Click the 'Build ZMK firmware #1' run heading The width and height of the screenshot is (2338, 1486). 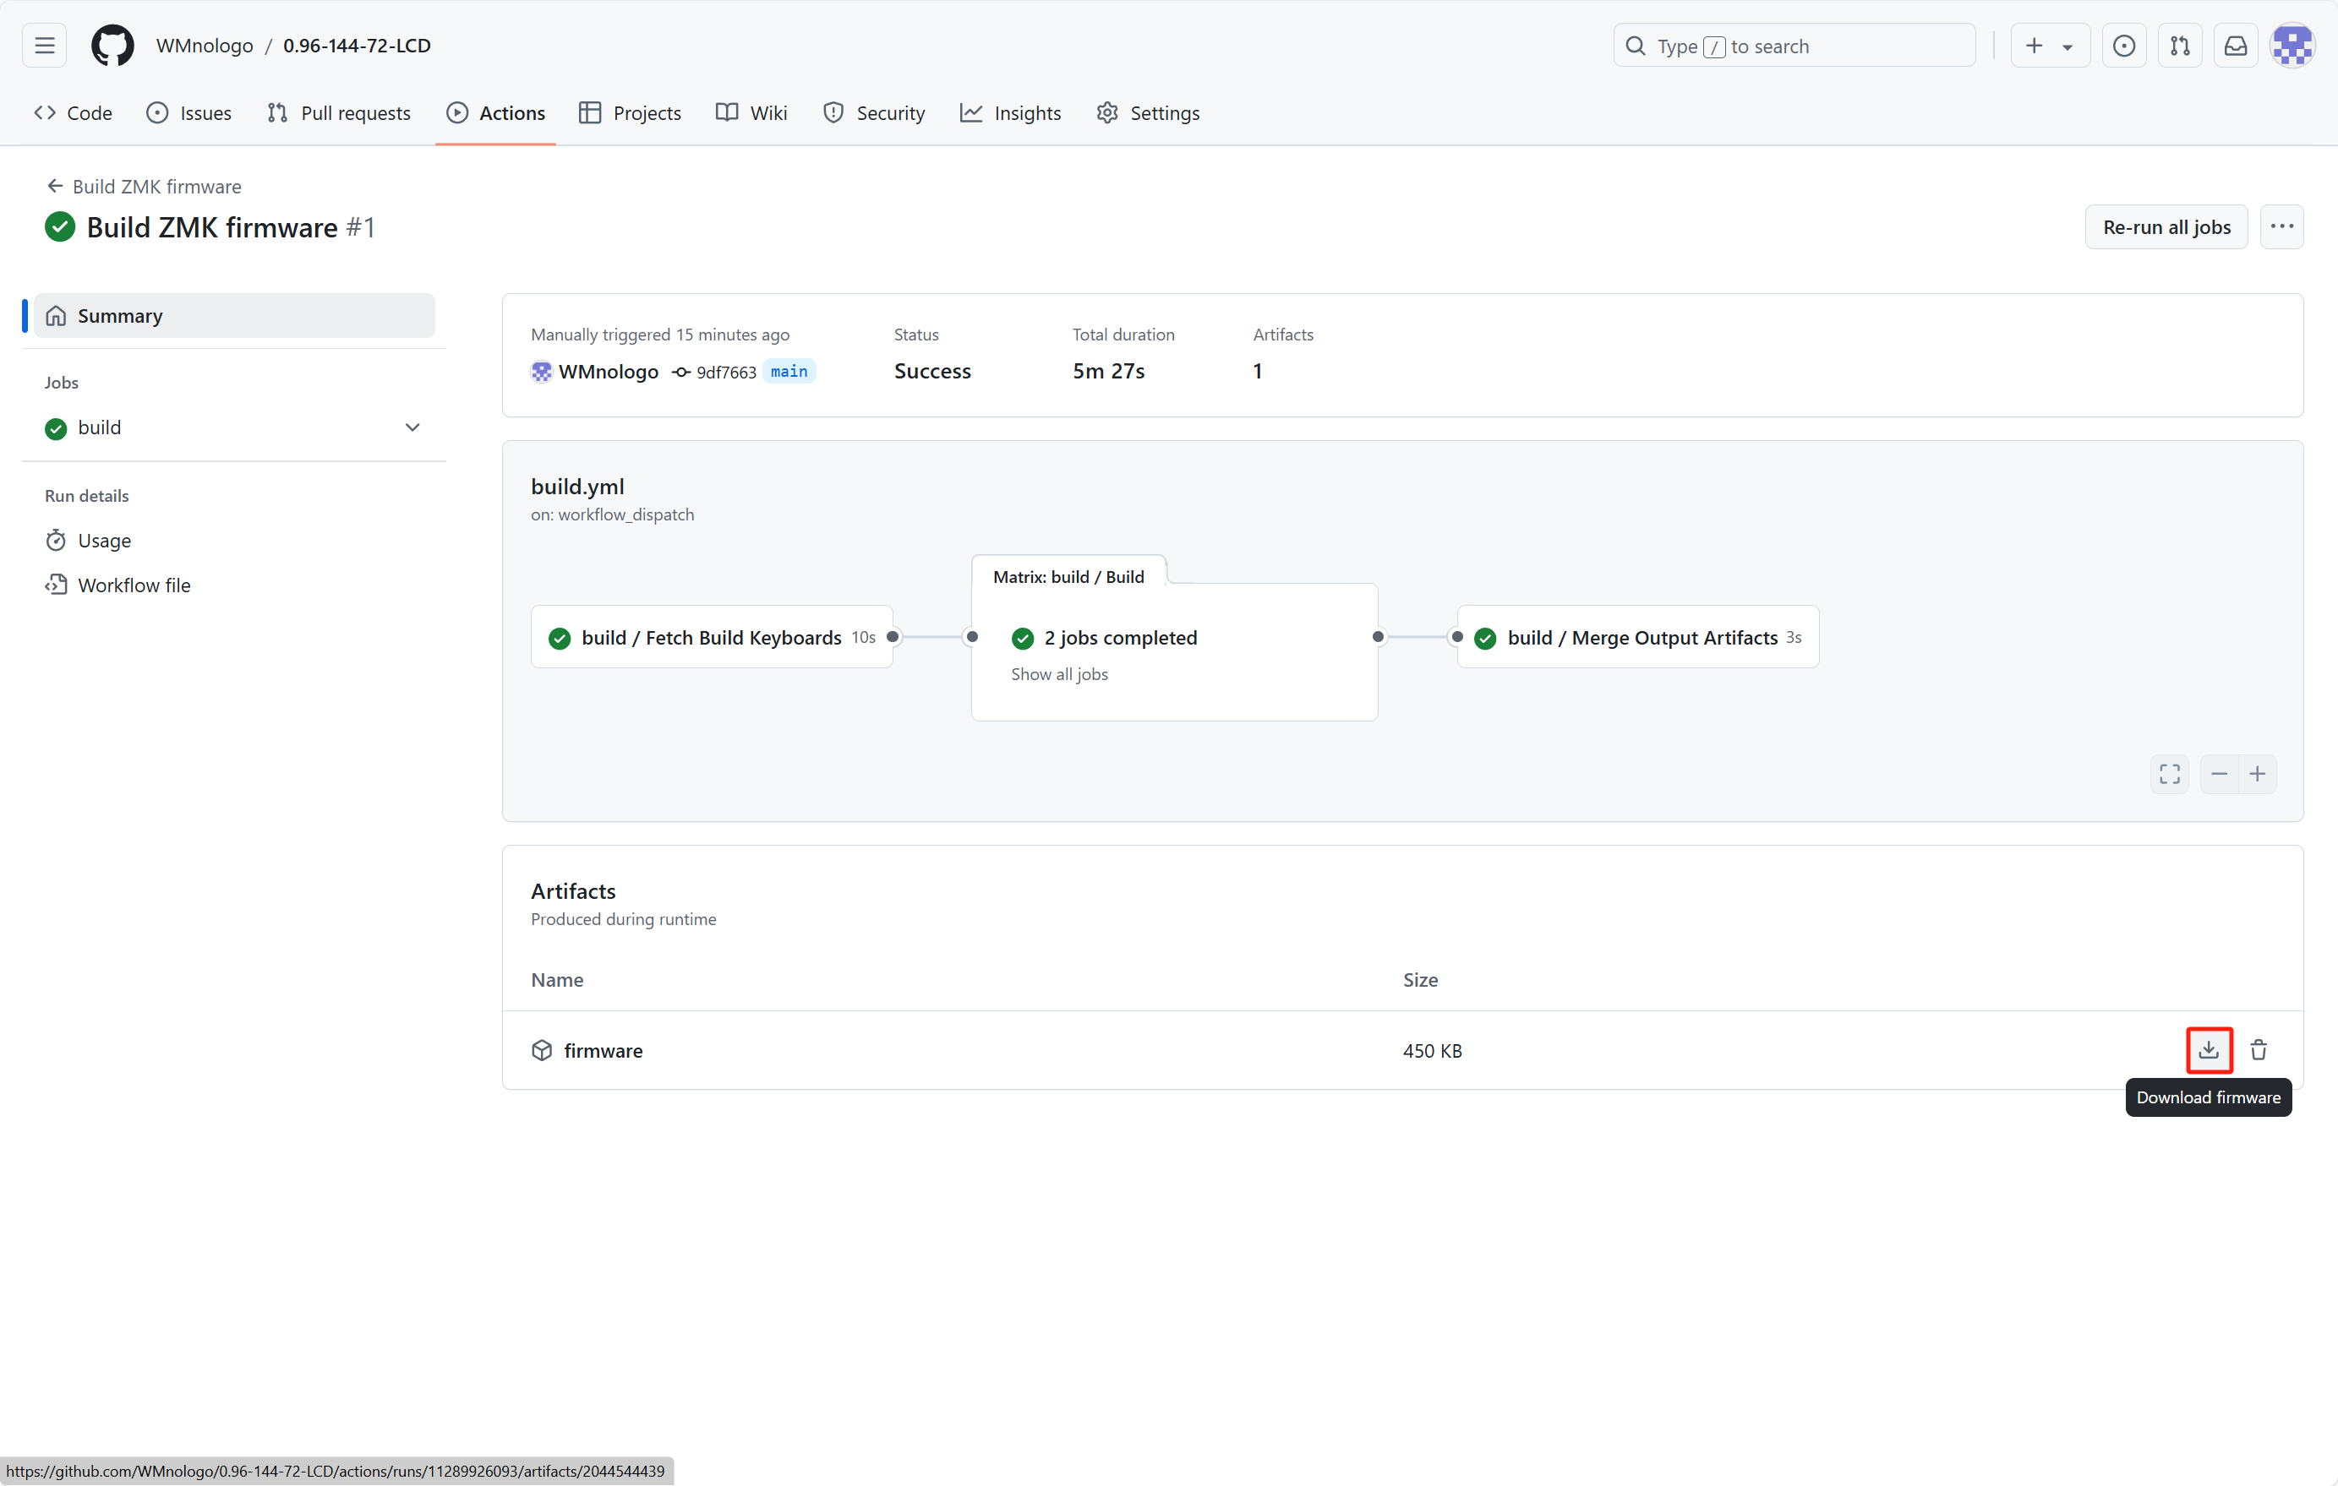pos(230,227)
